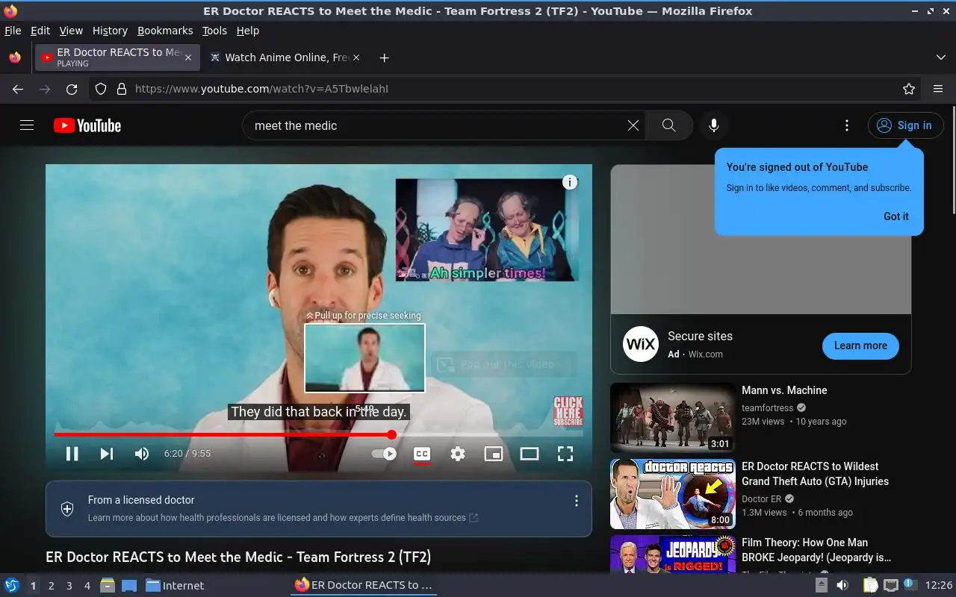Focus ER Doctor REACTS taskbar window

364,586
